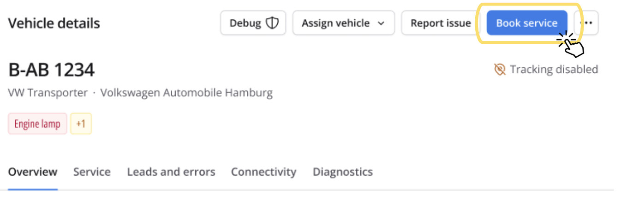Screen dimensions: 621x200
Task: Open the Leads and errors tab
Action: click(x=171, y=172)
